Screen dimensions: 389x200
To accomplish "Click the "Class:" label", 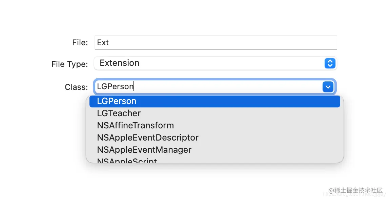I will pos(76,87).
